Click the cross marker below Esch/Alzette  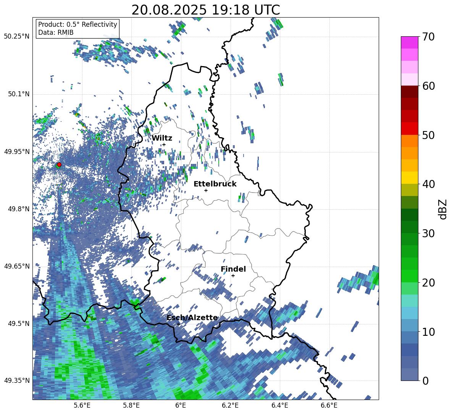[x=178, y=324]
